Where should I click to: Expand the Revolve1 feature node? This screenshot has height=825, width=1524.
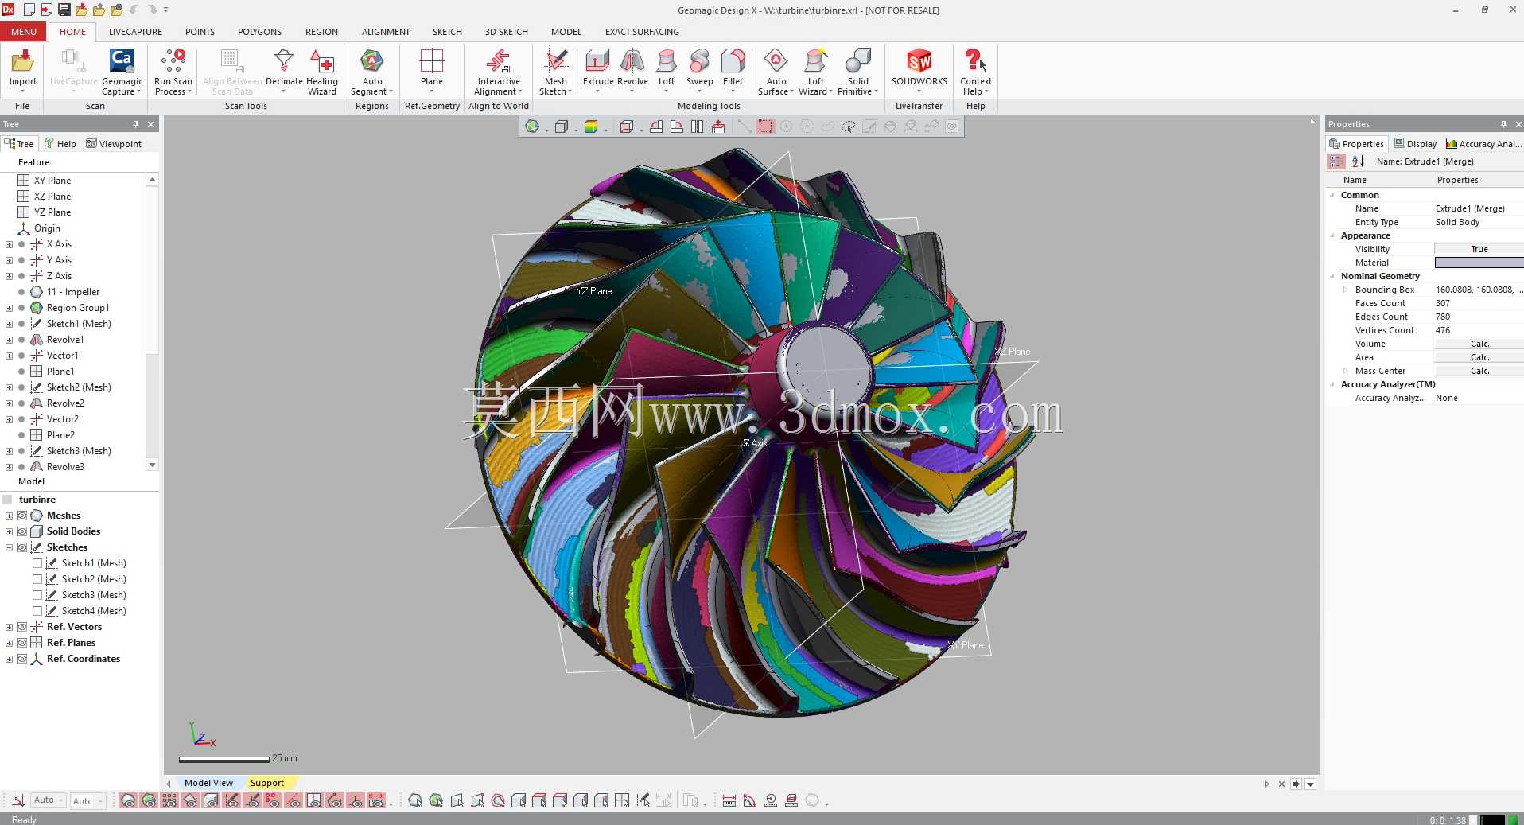(x=9, y=340)
